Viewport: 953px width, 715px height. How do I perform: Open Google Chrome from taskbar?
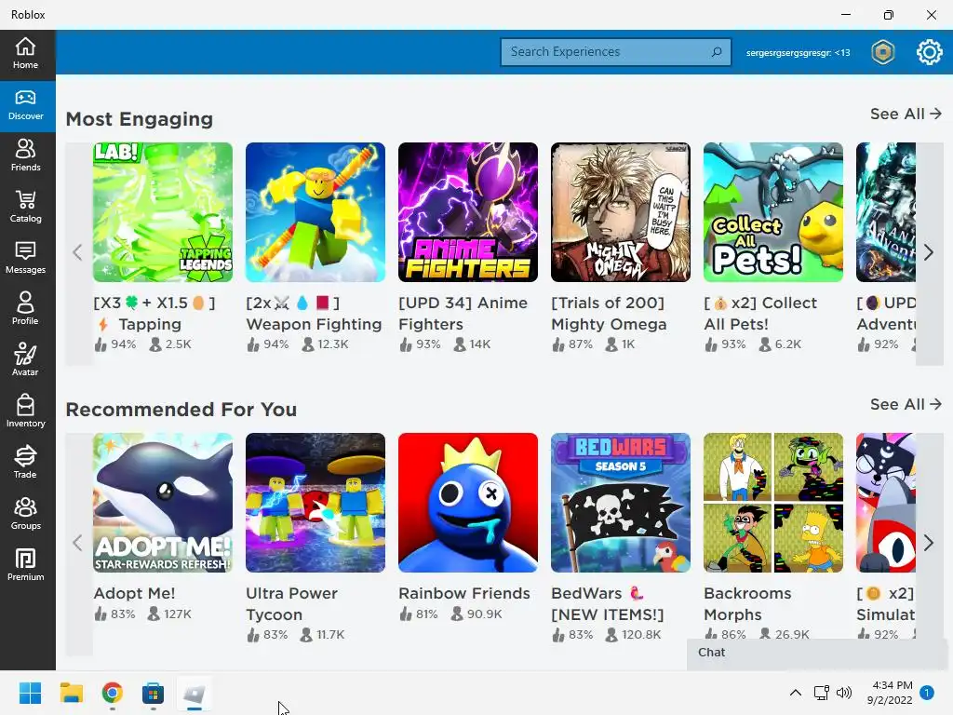pos(113,693)
